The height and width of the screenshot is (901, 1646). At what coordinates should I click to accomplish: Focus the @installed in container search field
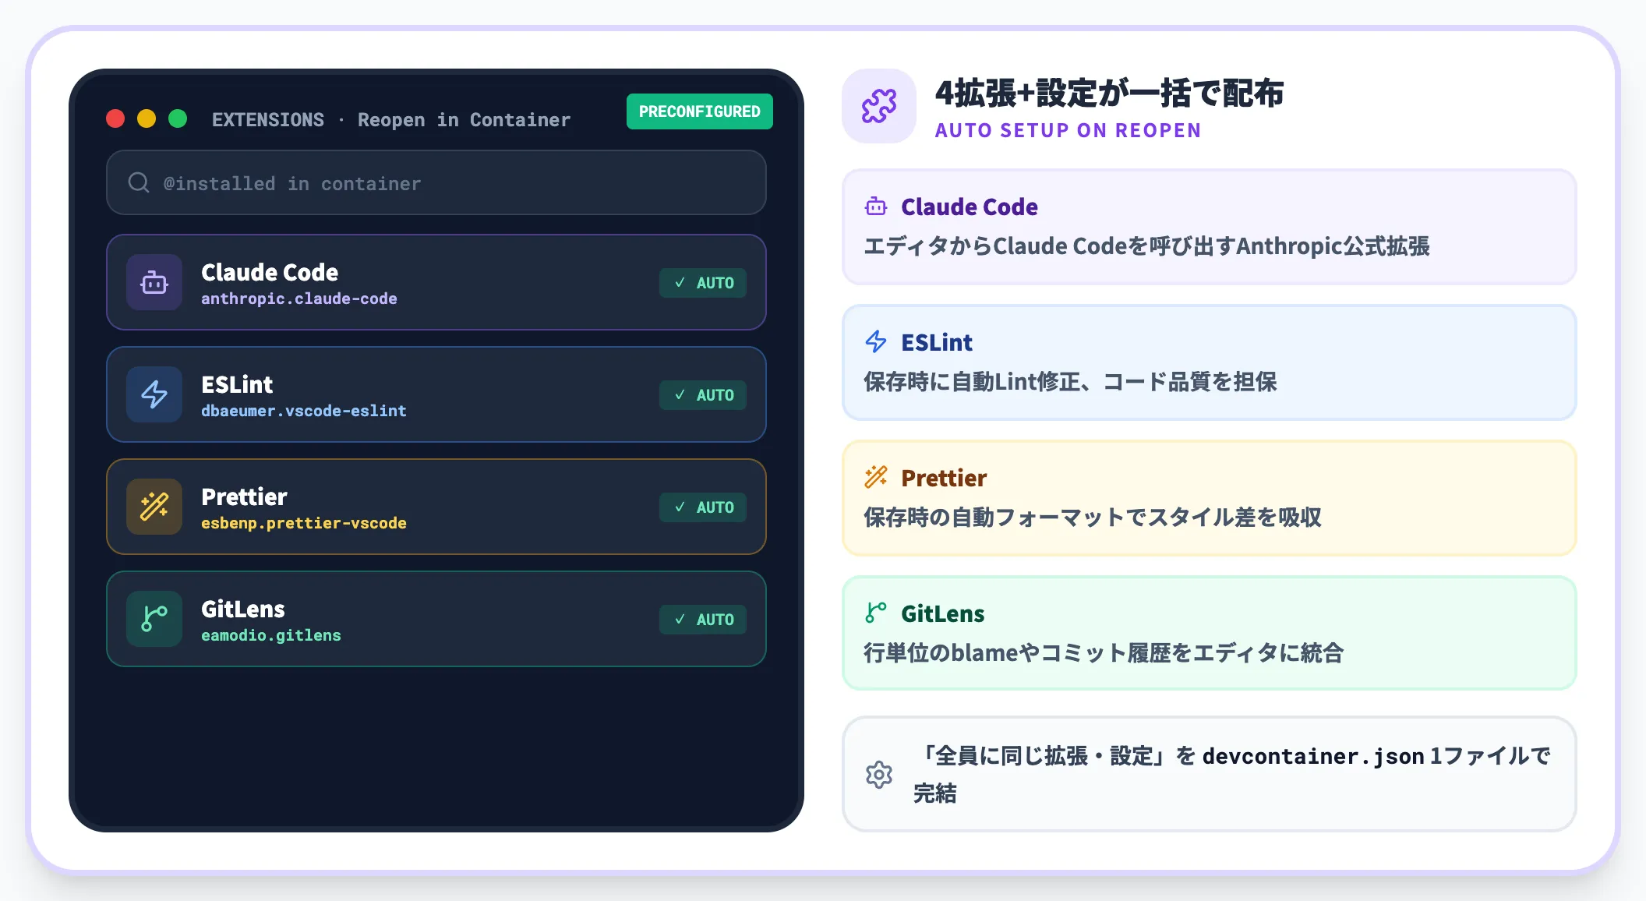tap(436, 182)
